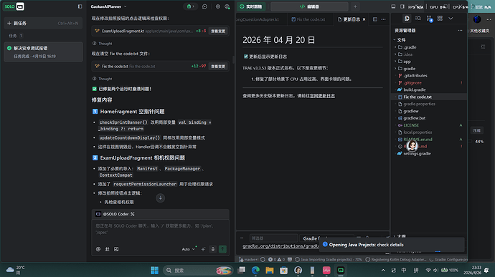Toggle 更新后显示更新日志 checkbox
Screen dimensions: 495x277
[245, 57]
